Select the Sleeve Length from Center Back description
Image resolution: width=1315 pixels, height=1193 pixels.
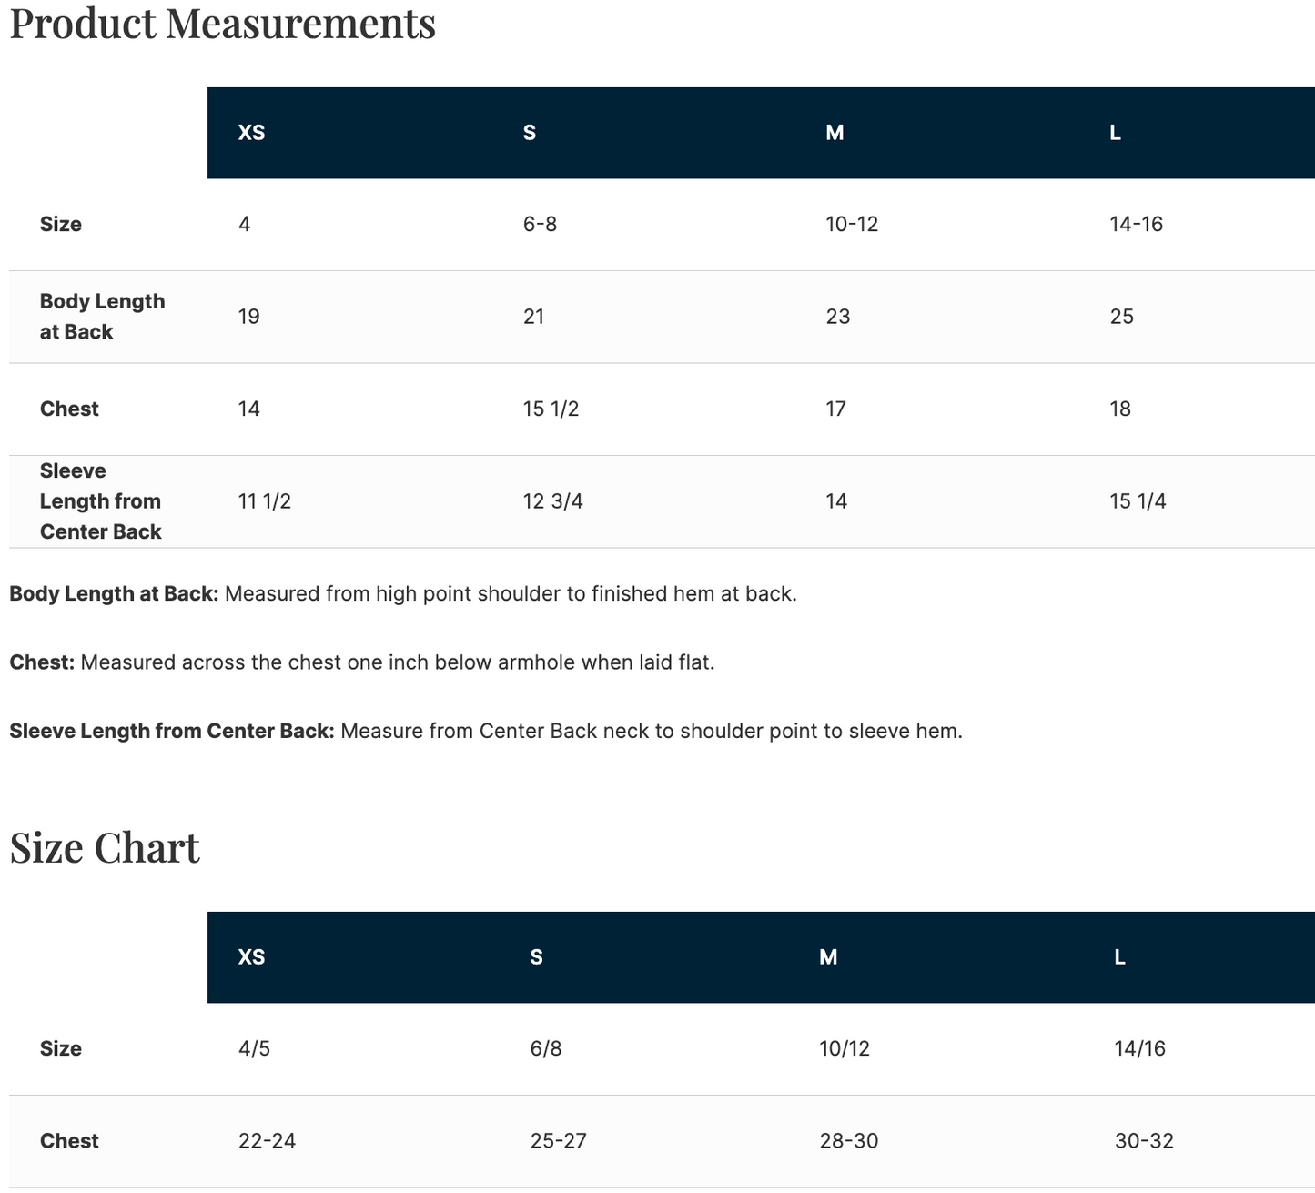486,732
